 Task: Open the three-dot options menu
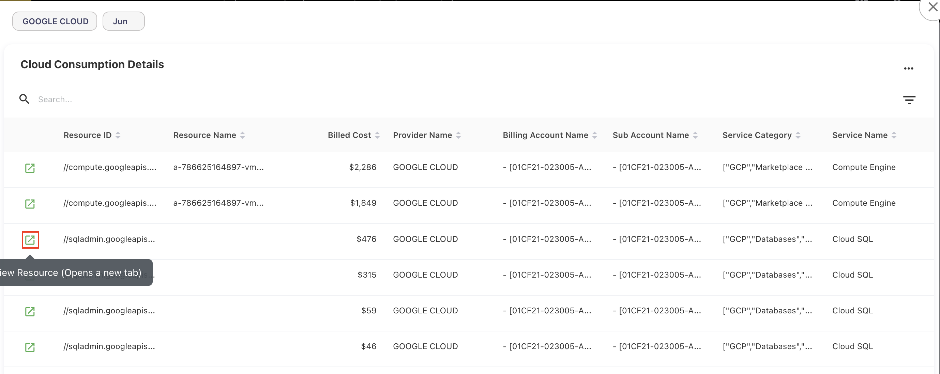(909, 68)
